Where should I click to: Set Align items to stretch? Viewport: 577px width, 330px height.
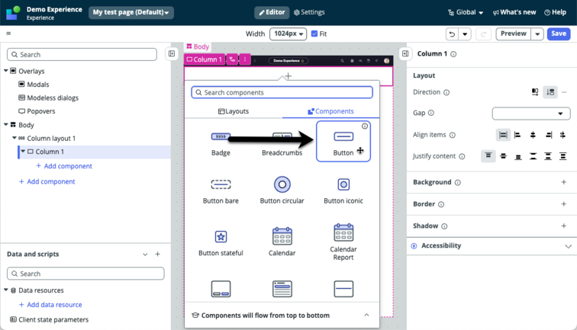[503, 135]
